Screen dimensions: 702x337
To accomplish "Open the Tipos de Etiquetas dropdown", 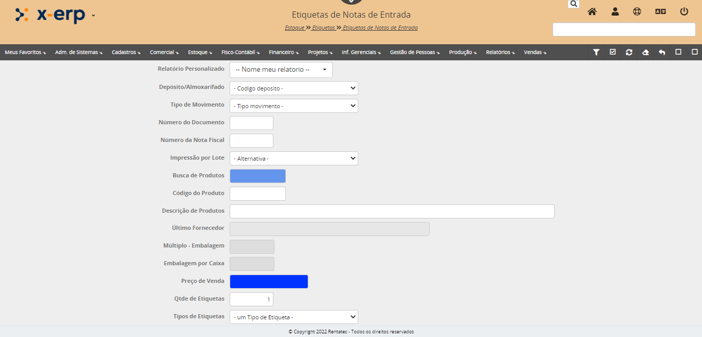I will point(294,317).
